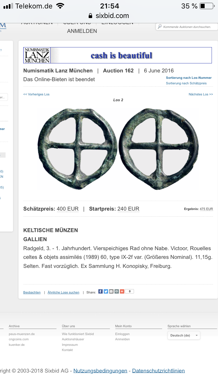Click the Numismatik Lanz München logo
Image resolution: width=218 pixels, height=388 pixels.
click(37, 55)
